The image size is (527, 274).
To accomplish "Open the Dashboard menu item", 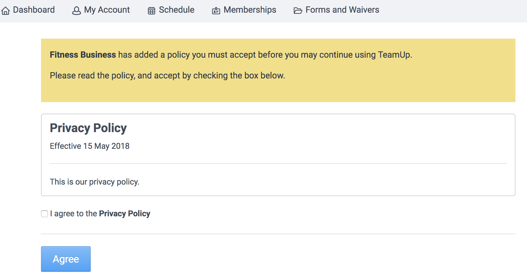I will [34, 10].
